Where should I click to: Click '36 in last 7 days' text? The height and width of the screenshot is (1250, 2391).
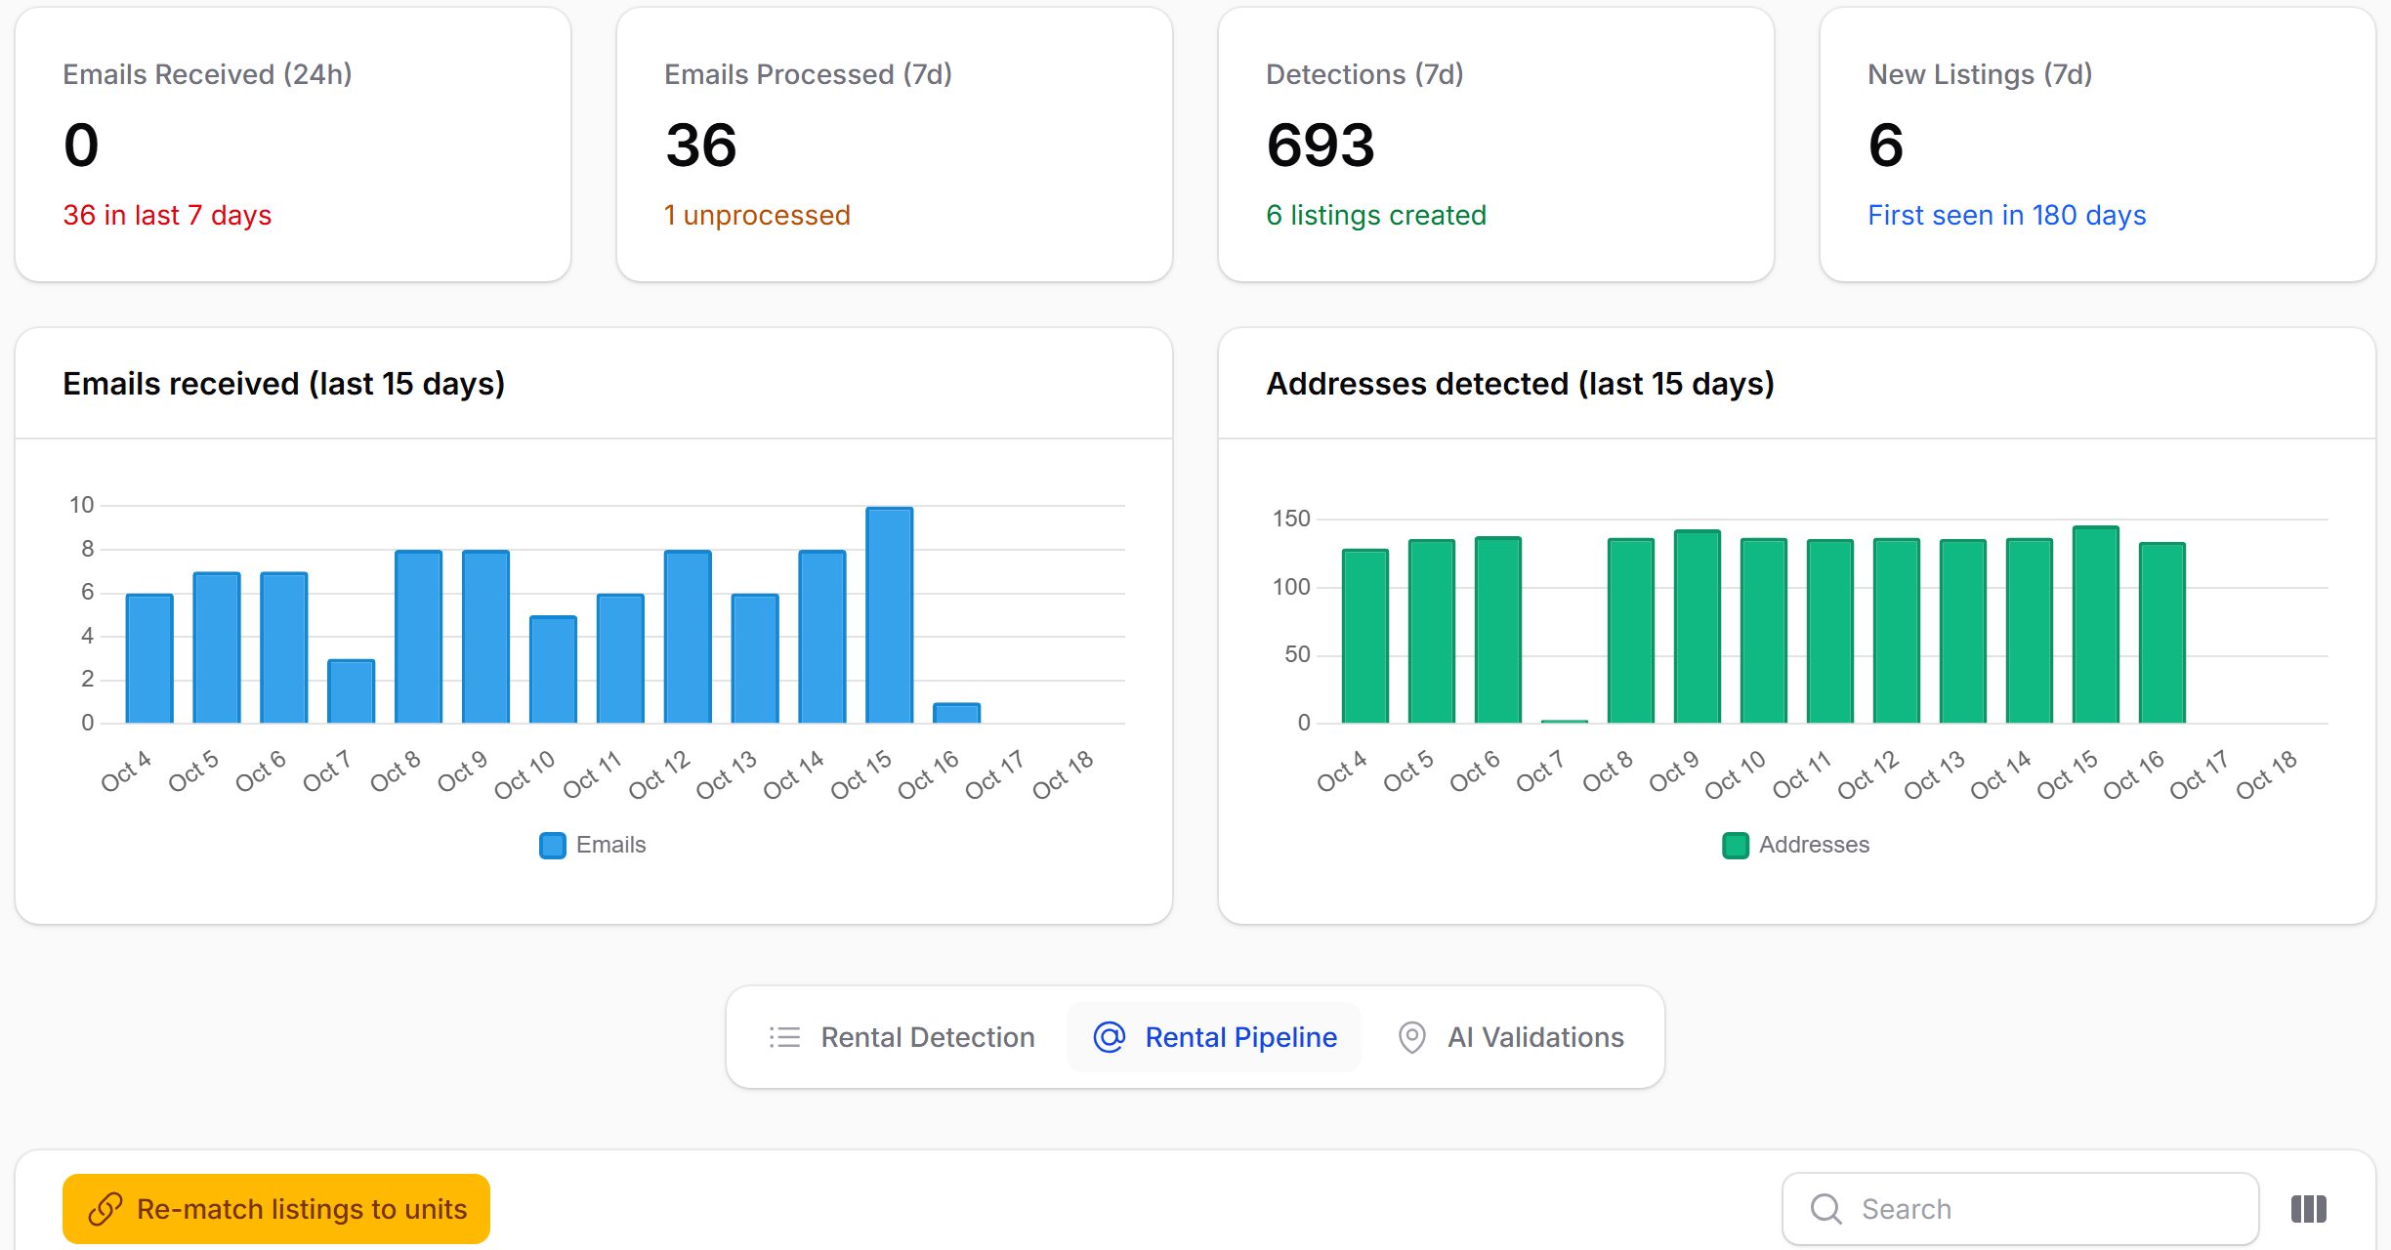point(167,215)
